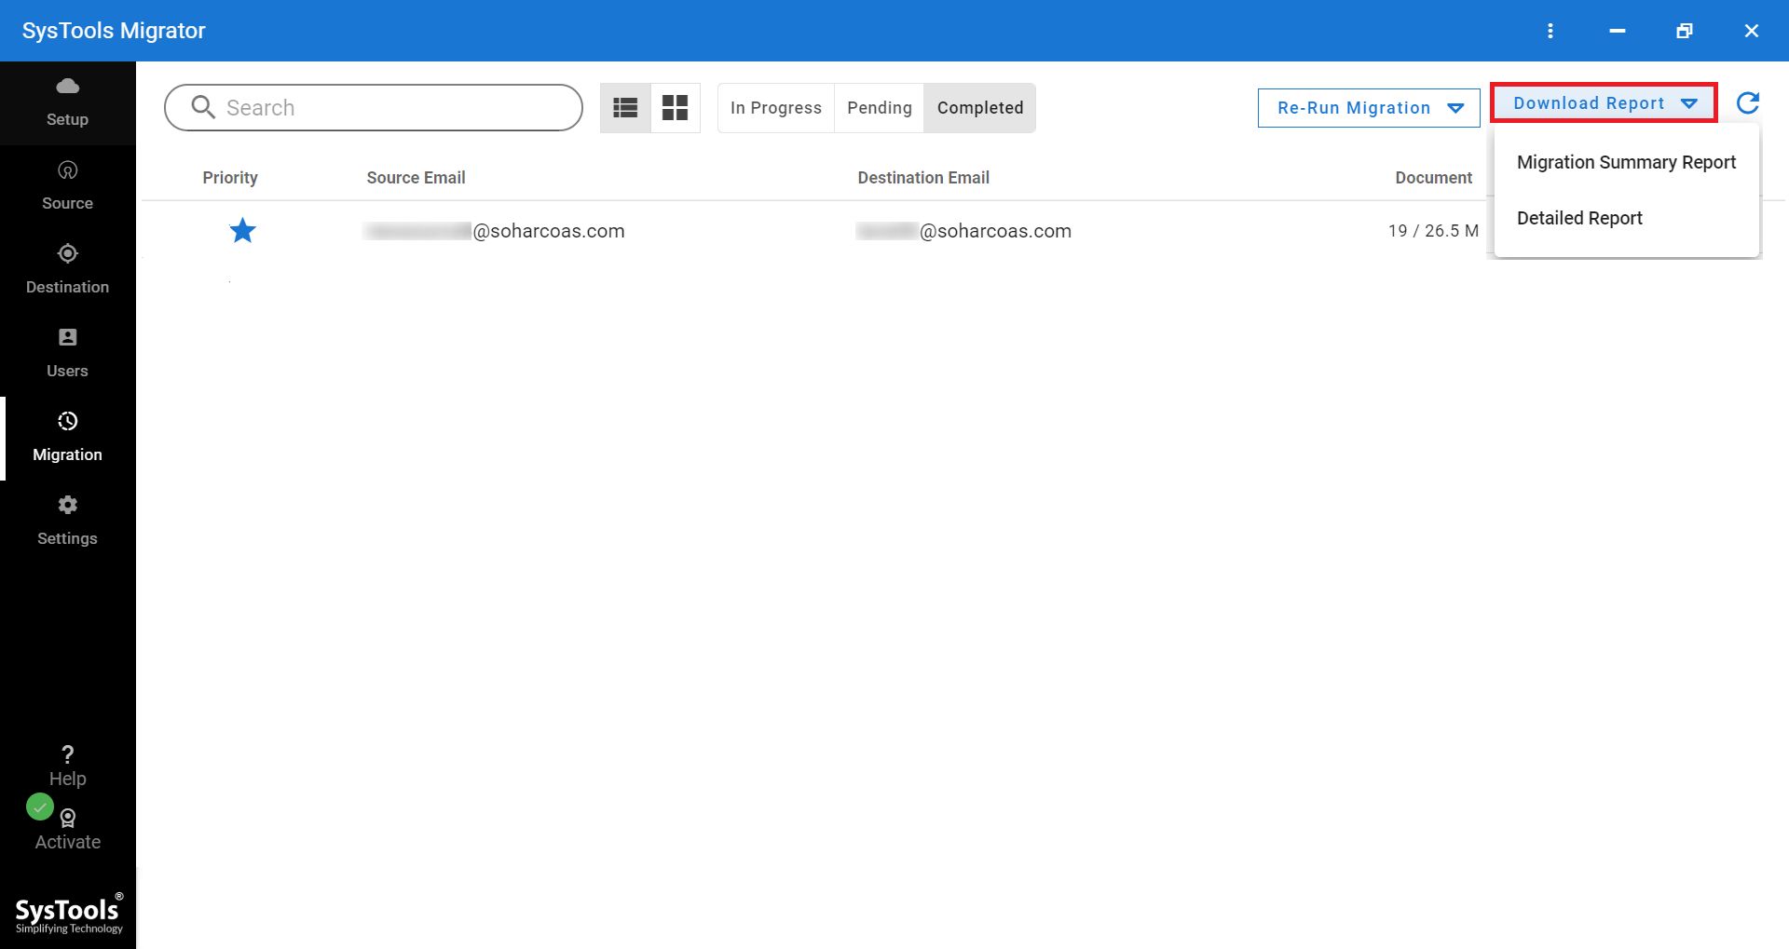Switch to grid view layout
This screenshot has height=949, width=1789.
(675, 108)
